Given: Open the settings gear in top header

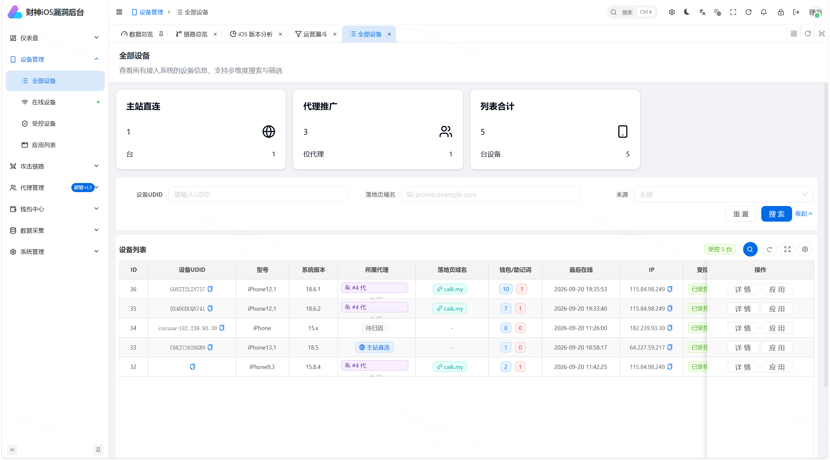Looking at the screenshot, I should 672,12.
